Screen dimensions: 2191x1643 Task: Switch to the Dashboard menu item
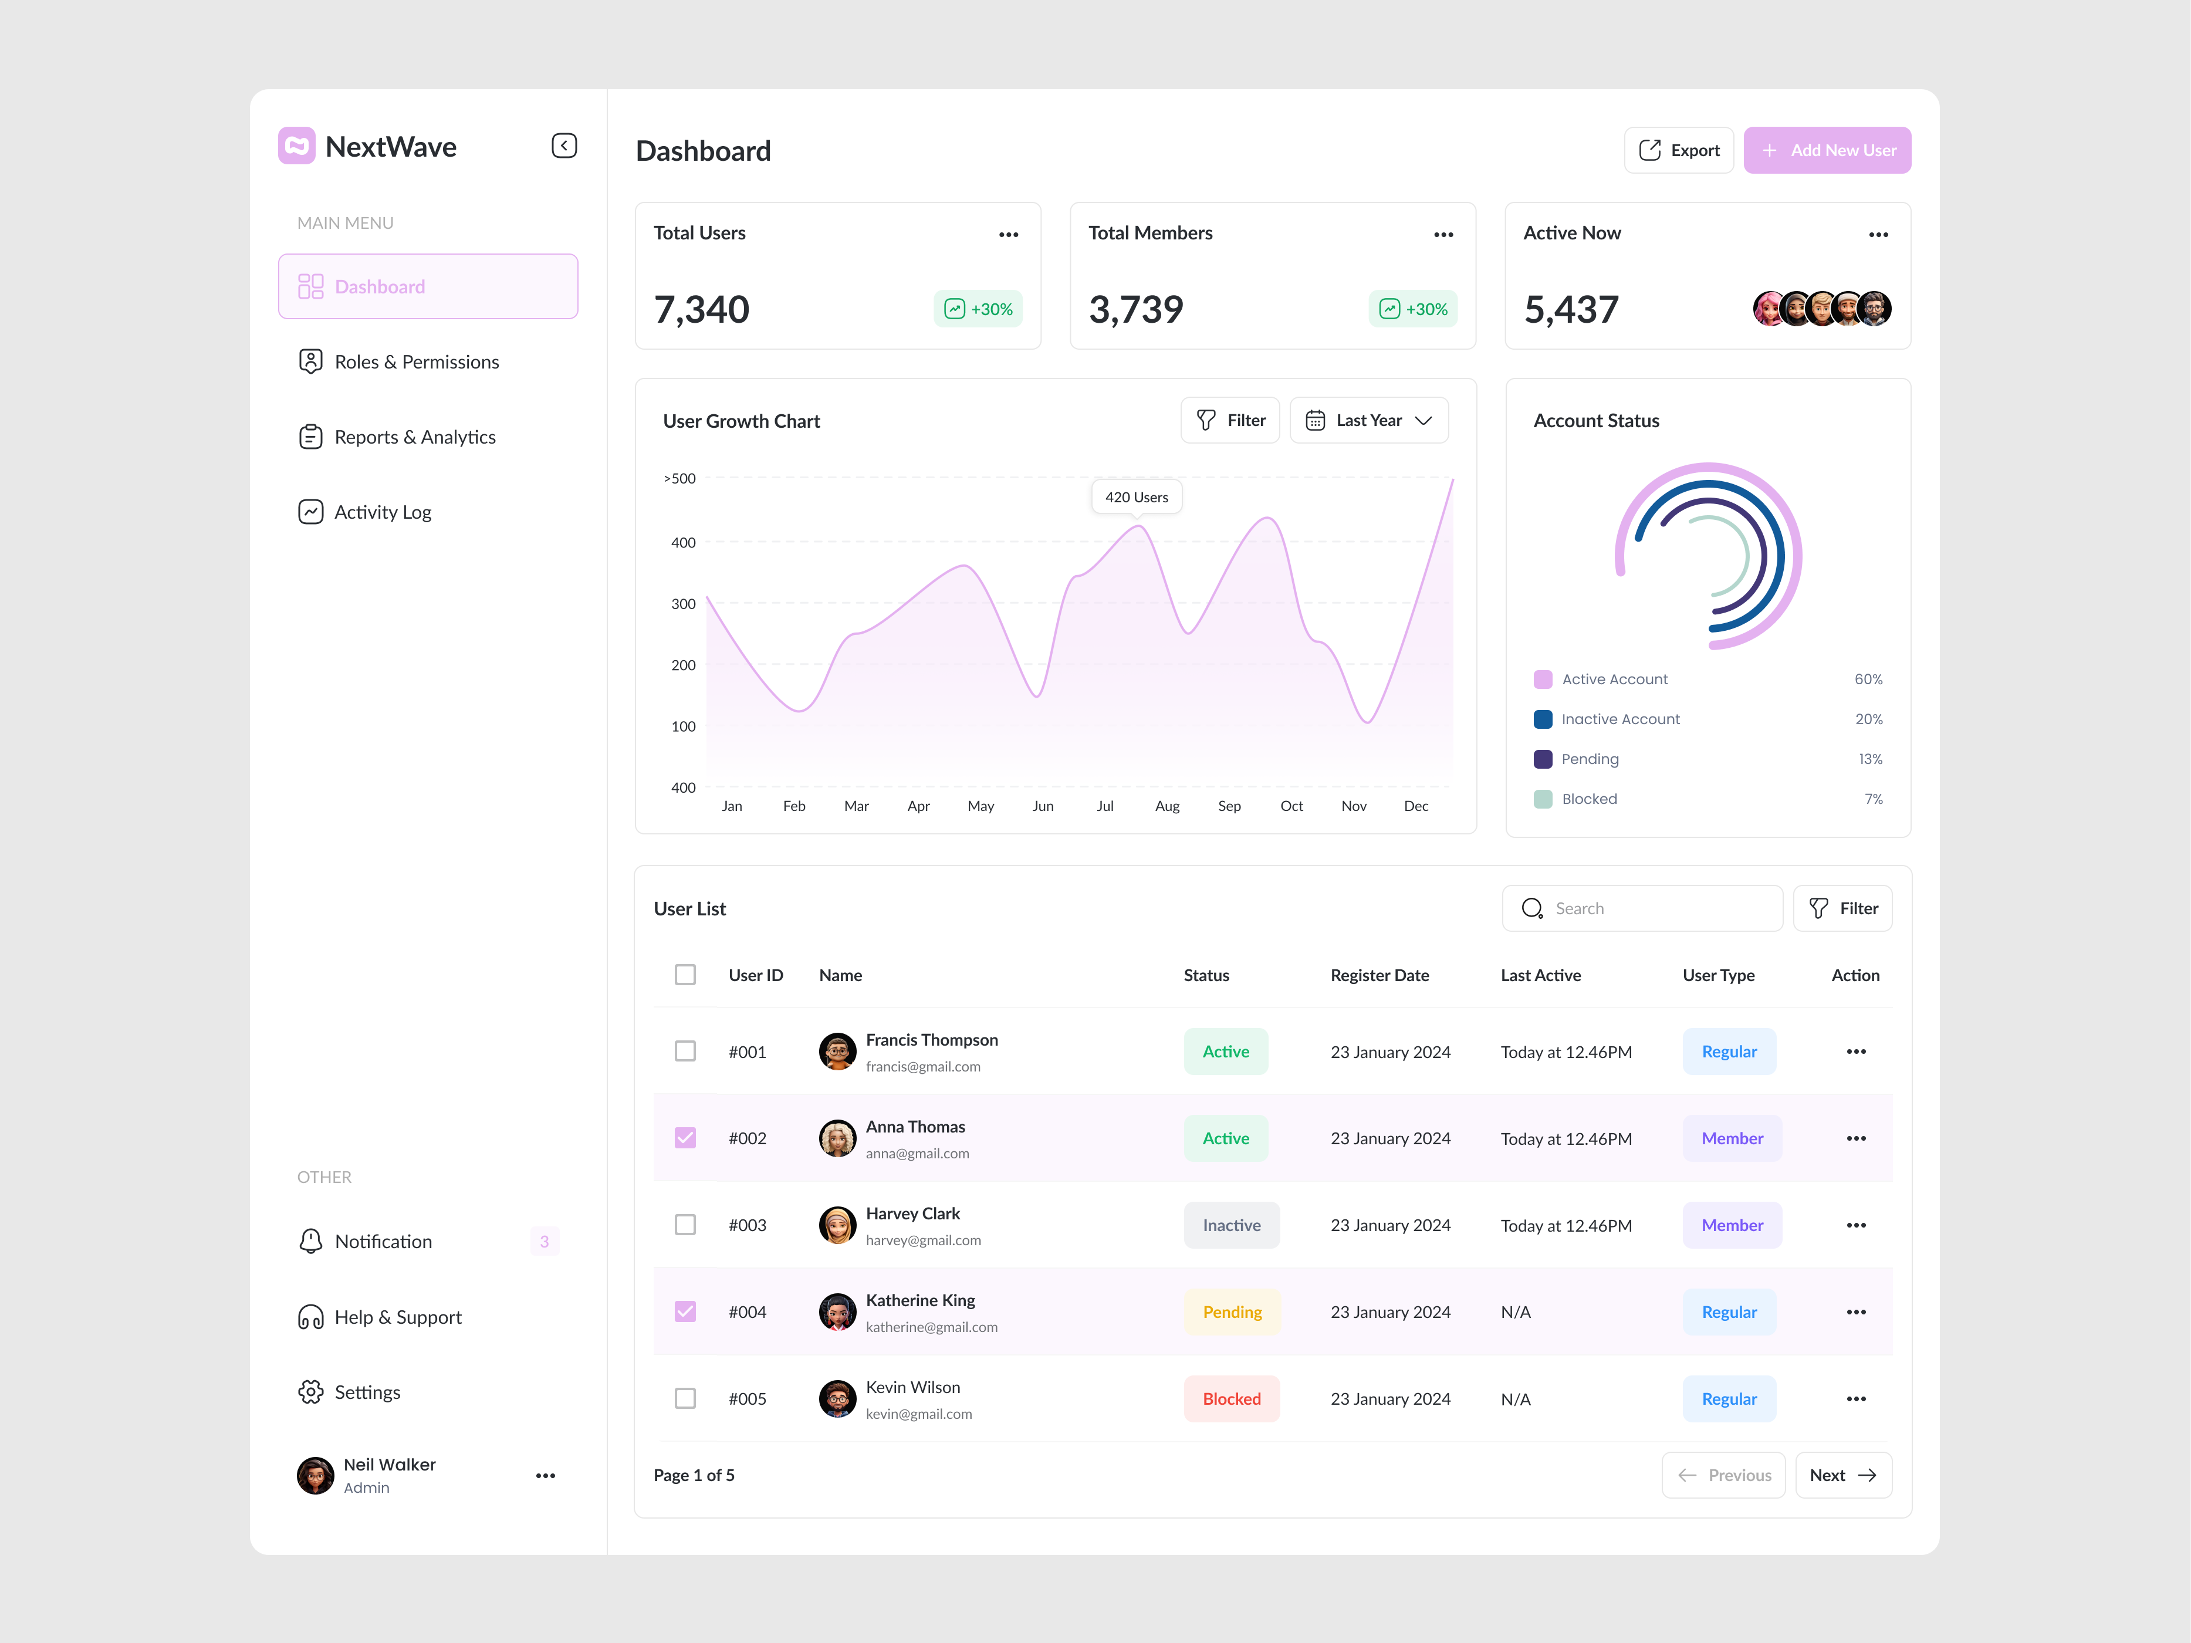click(428, 286)
